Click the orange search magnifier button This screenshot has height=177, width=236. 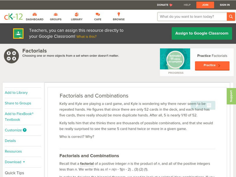coord(231,17)
